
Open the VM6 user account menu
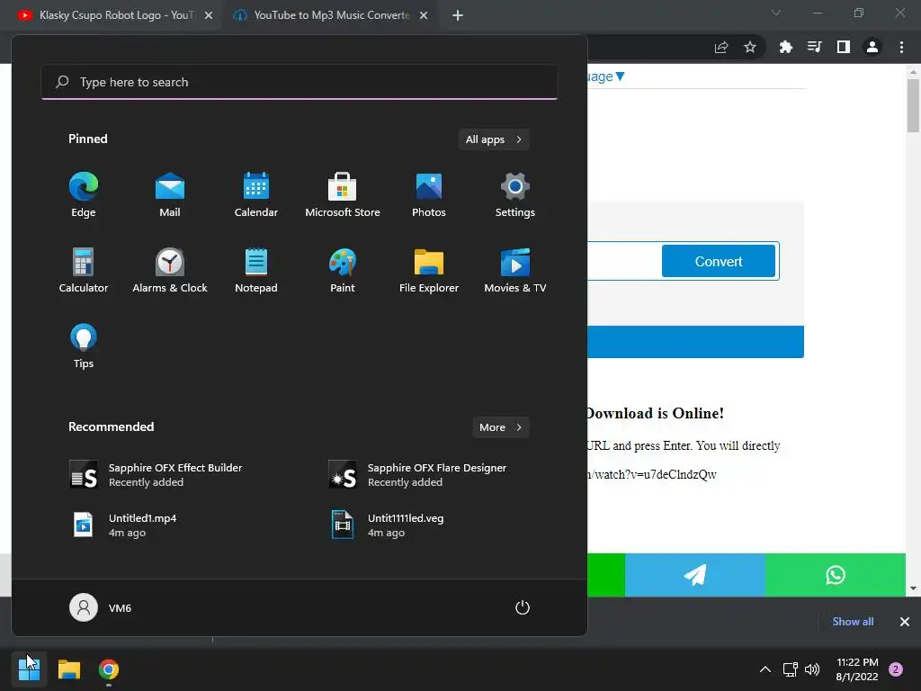pos(101,607)
